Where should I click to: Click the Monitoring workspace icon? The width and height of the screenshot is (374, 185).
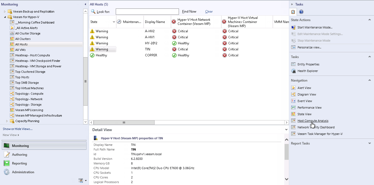coord(7,146)
